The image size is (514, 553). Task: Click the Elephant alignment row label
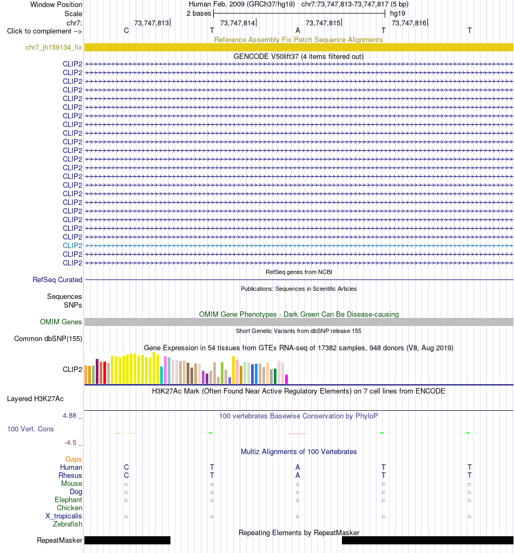(x=69, y=499)
